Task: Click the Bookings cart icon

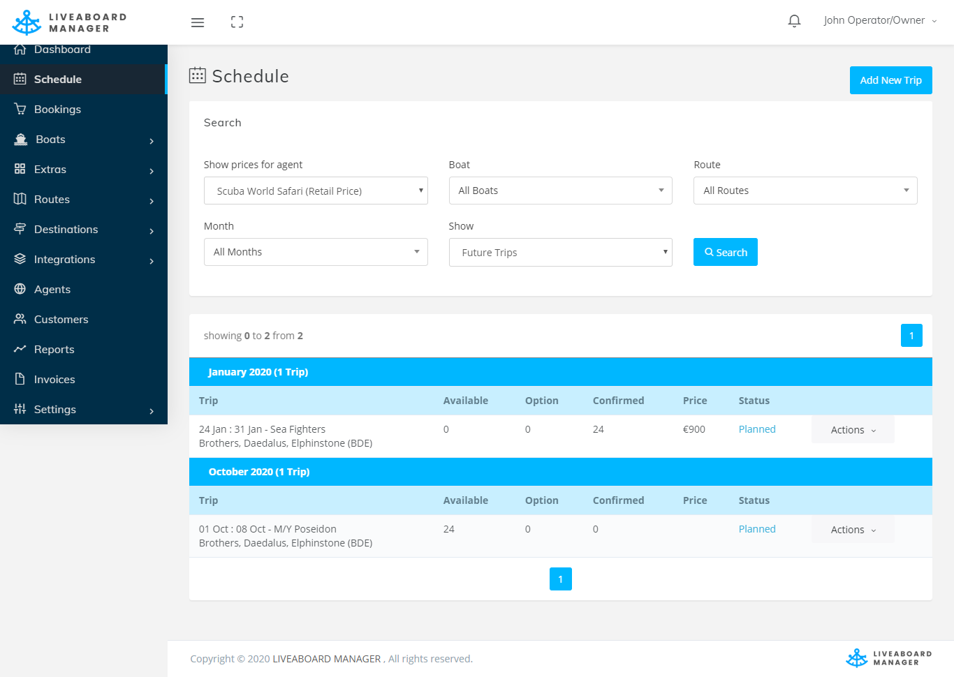Action: tap(20, 109)
